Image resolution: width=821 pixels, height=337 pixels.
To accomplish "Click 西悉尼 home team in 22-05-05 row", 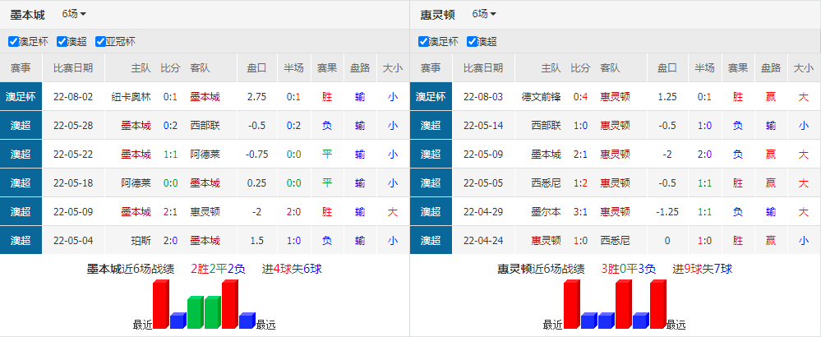I will pyautogui.click(x=547, y=183).
